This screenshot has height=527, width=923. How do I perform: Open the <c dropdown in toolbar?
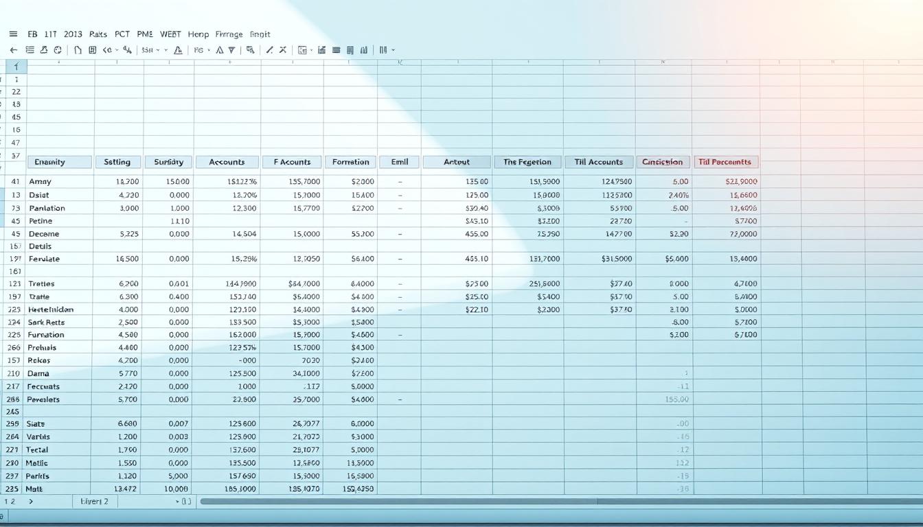coord(111,50)
